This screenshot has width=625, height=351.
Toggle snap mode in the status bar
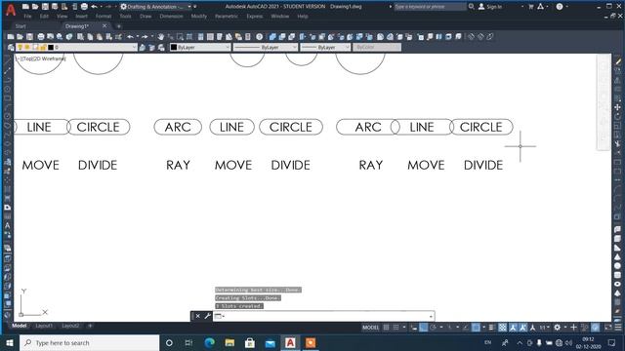(396, 328)
